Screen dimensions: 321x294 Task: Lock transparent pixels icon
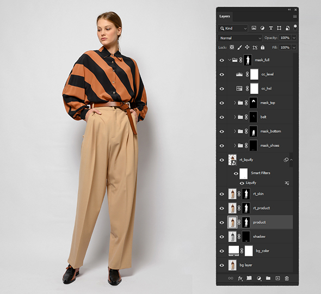232,47
